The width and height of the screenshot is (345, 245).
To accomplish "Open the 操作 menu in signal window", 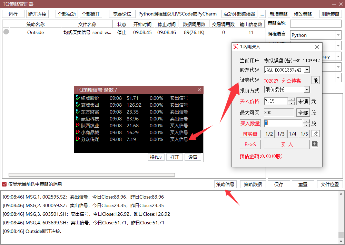I will point(156,157).
